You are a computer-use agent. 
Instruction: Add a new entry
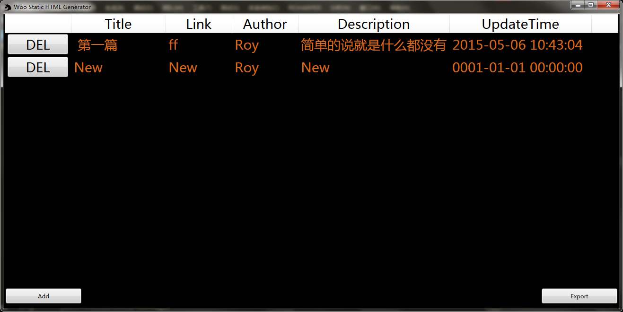(x=44, y=296)
